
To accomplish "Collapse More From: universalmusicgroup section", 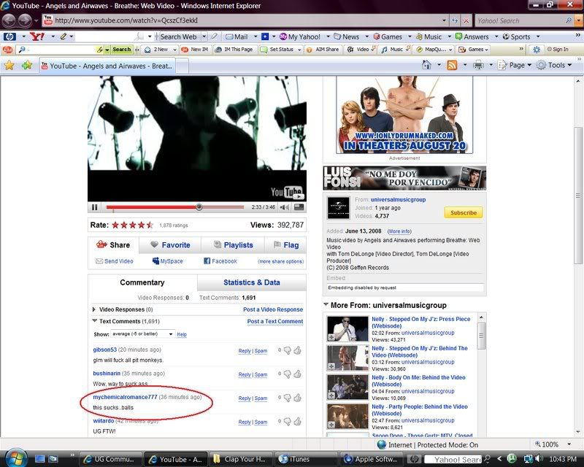I will 326,304.
